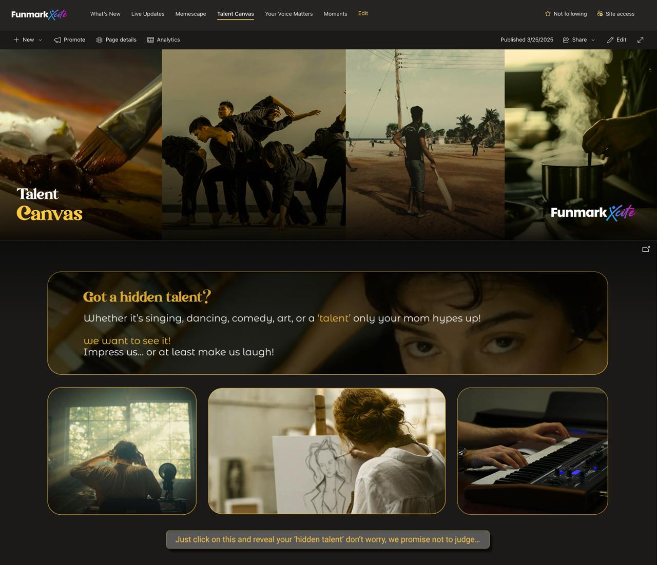Open Site access settings
Viewport: 657px width, 565px height.
[615, 14]
